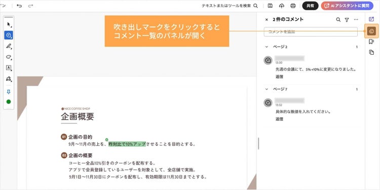Image resolution: width=380 pixels, height=190 pixels.
Task: Click the avatar of the 13:30 comment
Action: click(268, 60)
